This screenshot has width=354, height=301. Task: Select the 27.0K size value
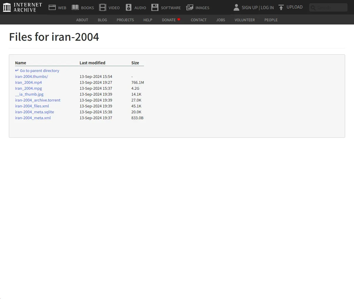136,100
